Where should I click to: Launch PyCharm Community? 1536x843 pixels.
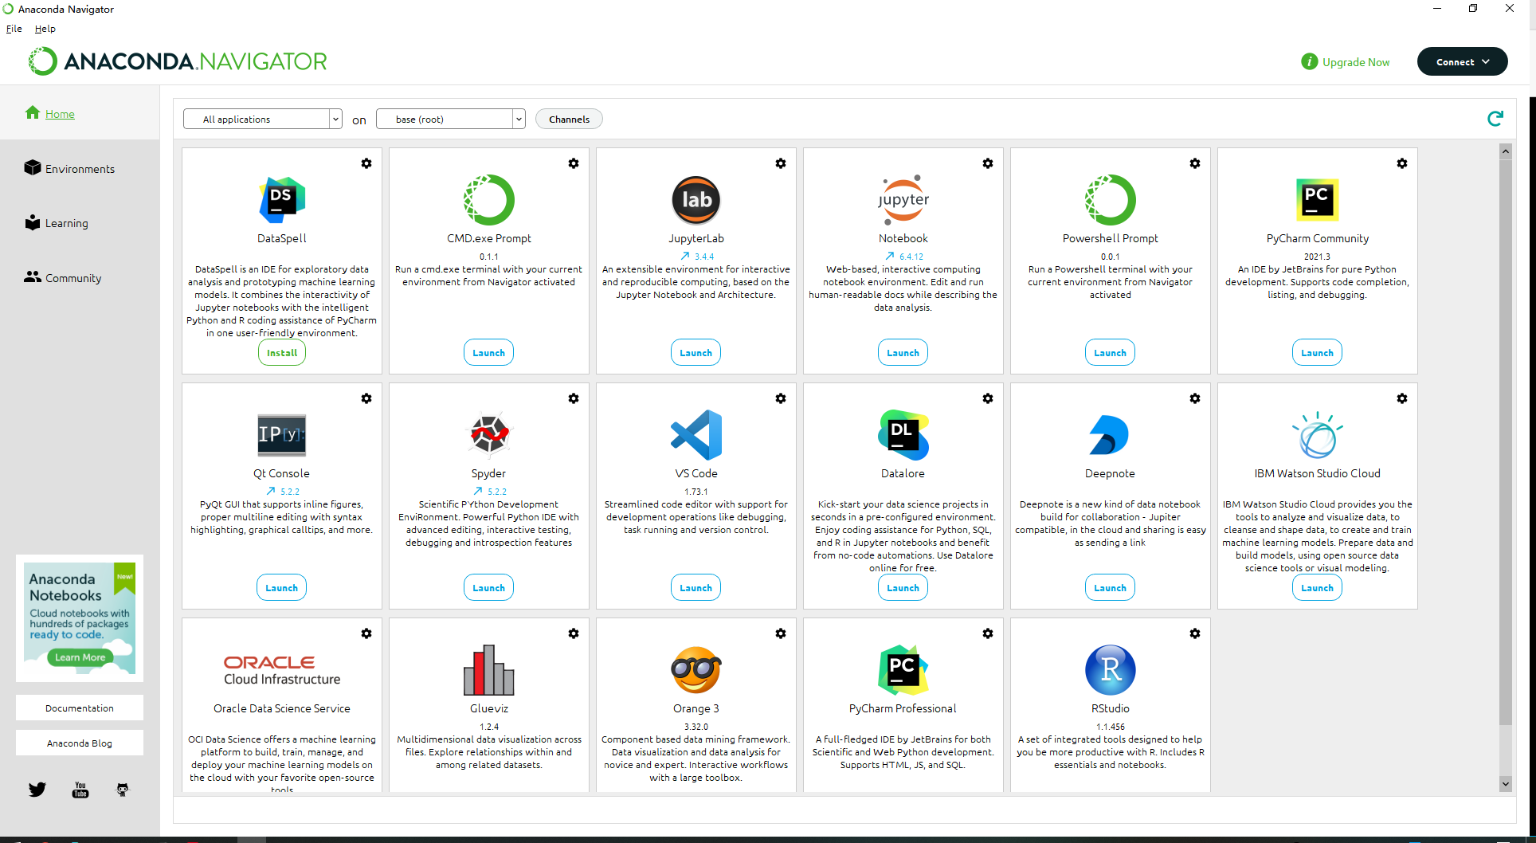click(x=1318, y=352)
